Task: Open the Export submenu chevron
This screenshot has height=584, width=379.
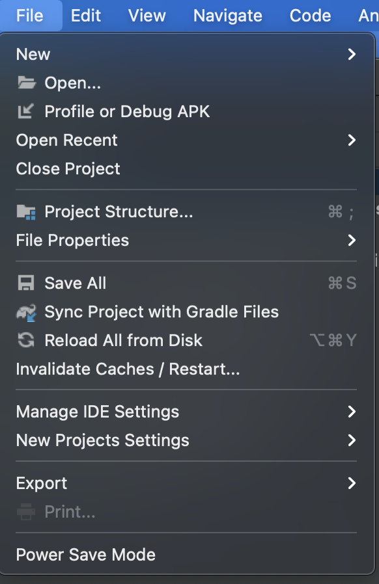Action: pos(352,483)
